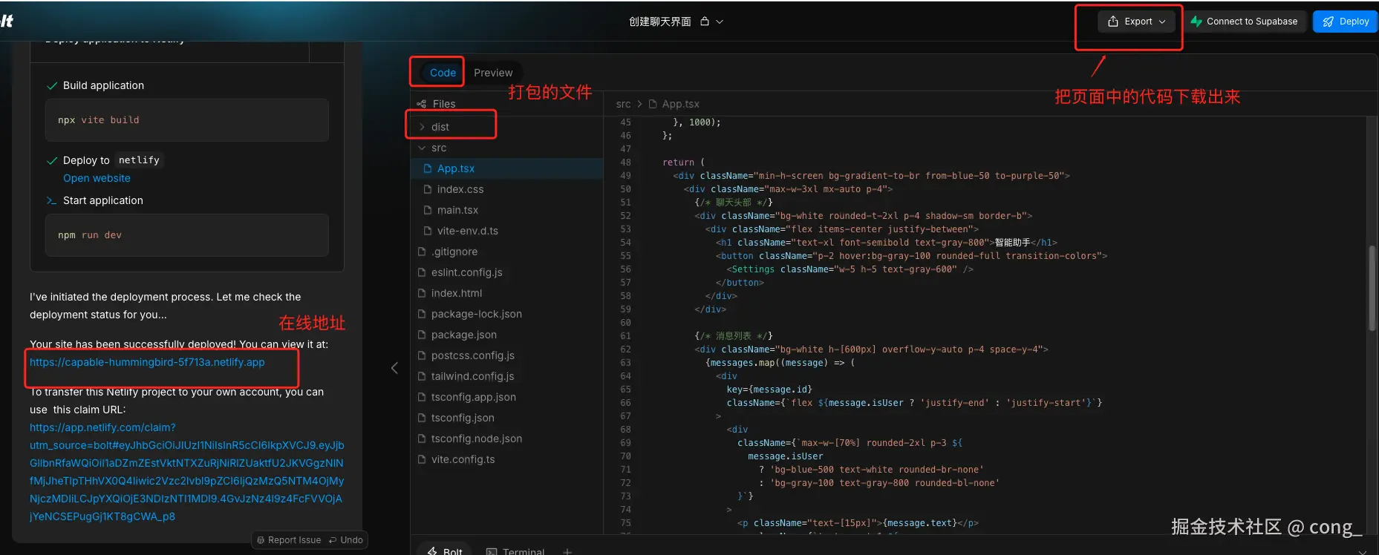Click file icon next to package.json

point(422,335)
